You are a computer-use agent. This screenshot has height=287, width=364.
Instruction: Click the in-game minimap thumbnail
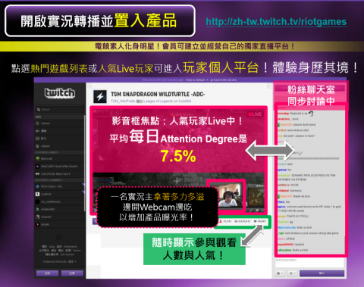(256, 197)
